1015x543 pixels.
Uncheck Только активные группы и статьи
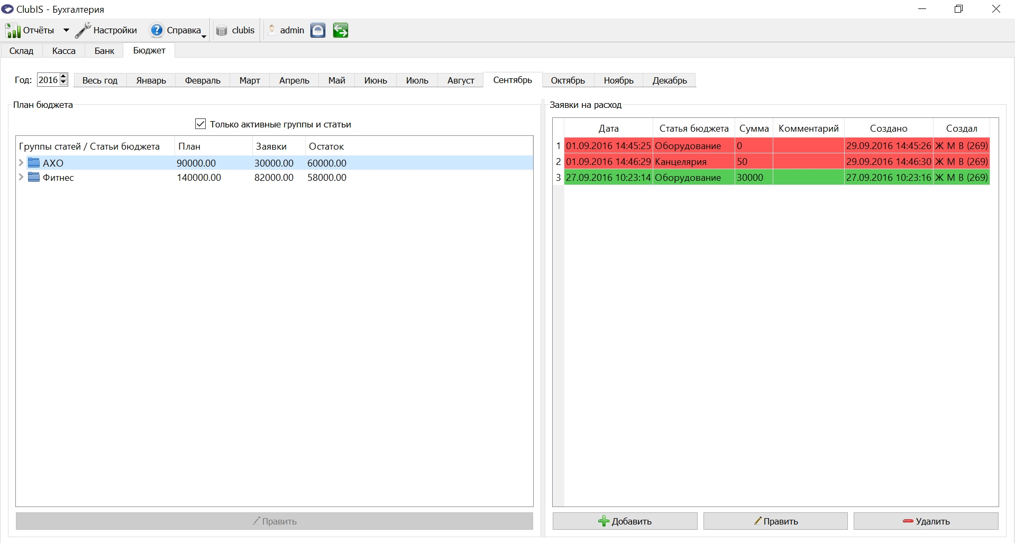click(200, 124)
